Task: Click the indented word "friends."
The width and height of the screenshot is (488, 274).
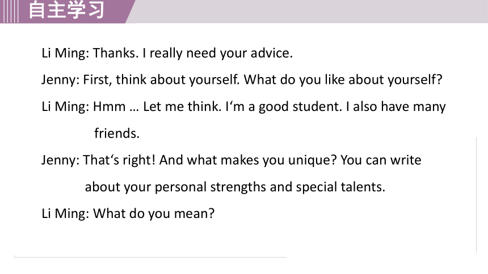Action: 117,134
